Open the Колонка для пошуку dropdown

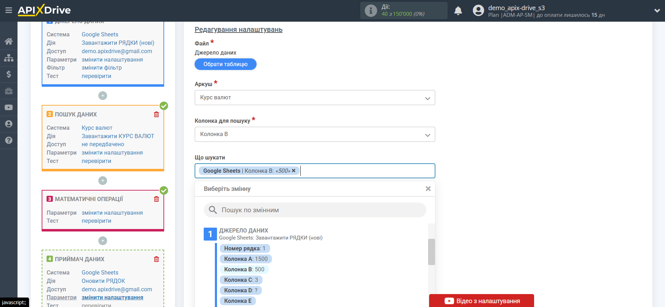(315, 134)
